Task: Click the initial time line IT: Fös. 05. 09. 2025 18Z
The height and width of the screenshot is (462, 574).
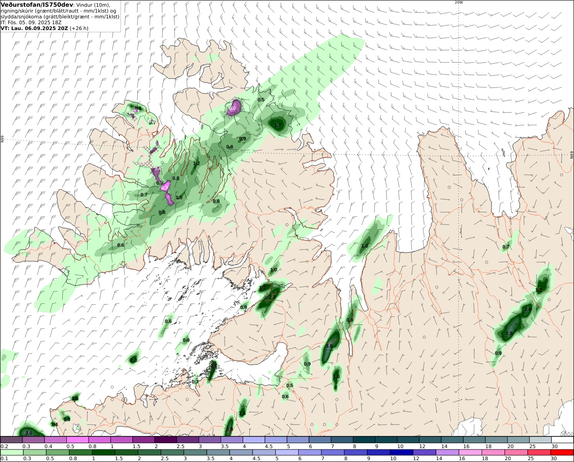Action: [31, 22]
